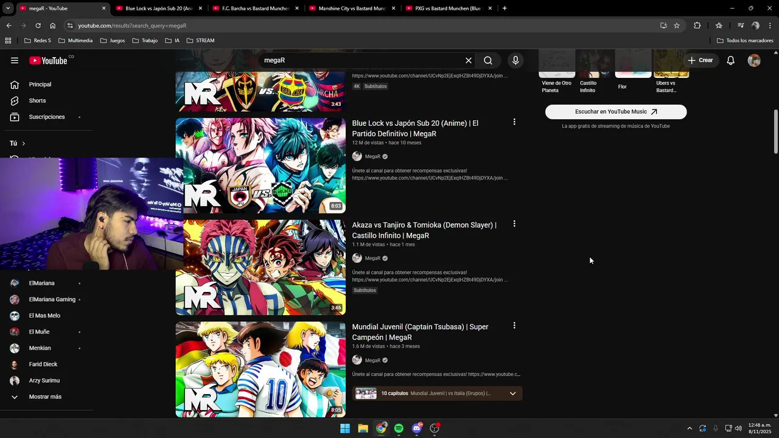Open File Explorer from the taskbar
779x438 pixels.
pos(363,428)
